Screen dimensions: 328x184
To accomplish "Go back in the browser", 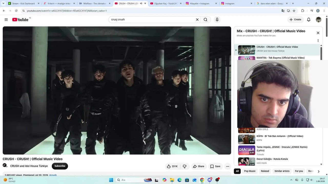I will [4, 11].
